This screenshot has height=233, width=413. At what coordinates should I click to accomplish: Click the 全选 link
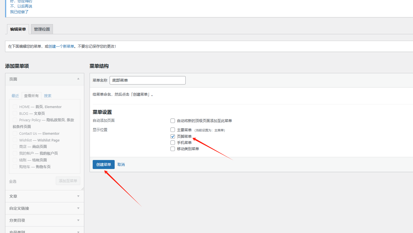(x=13, y=181)
